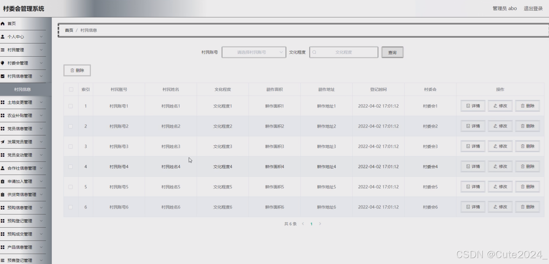Click 详情 button for 村民账号3
The width and height of the screenshot is (549, 264).
click(473, 146)
